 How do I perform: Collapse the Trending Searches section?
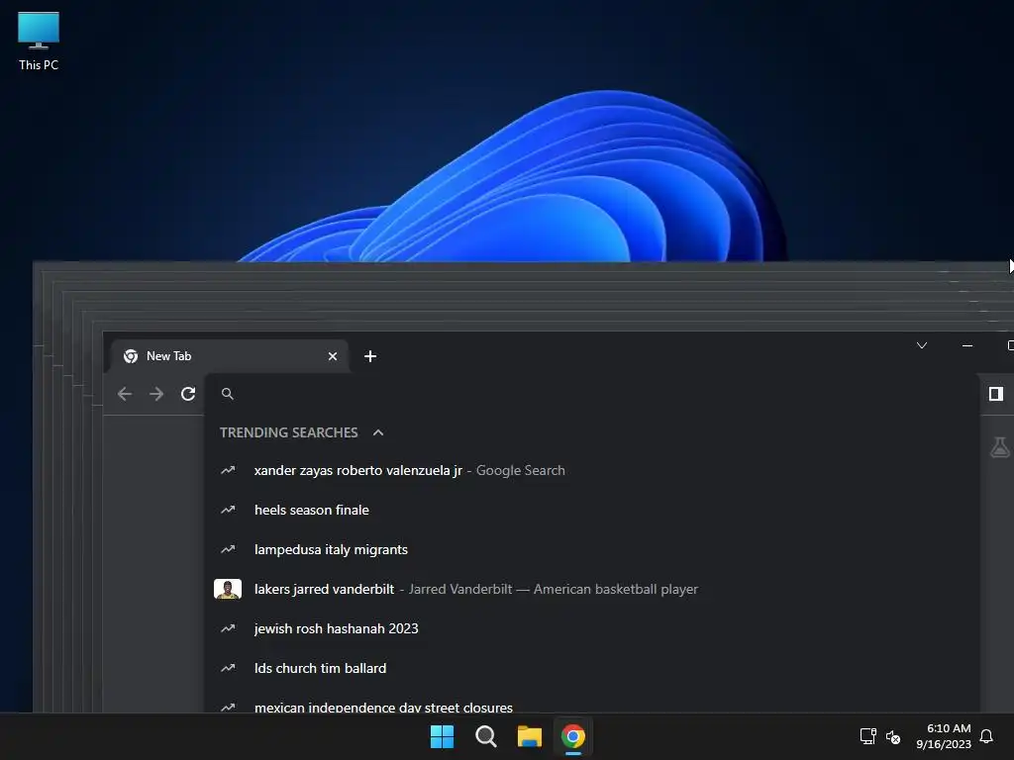pyautogui.click(x=378, y=432)
